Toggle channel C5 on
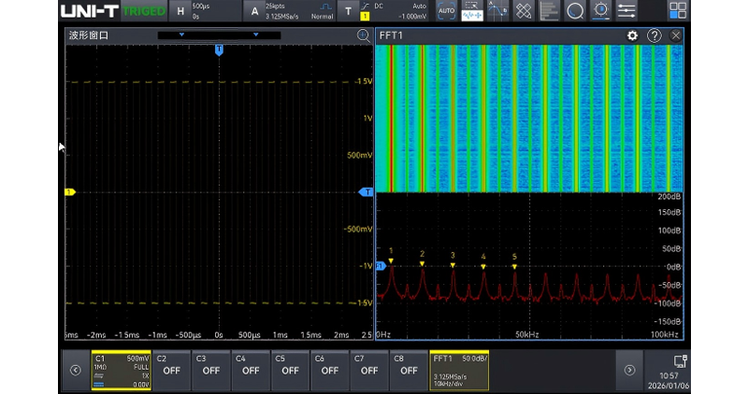This screenshot has height=394, width=748. (x=290, y=370)
